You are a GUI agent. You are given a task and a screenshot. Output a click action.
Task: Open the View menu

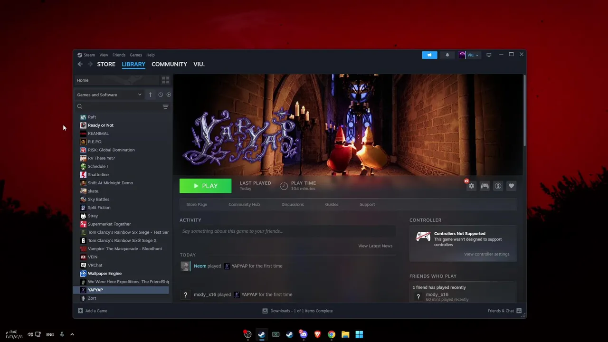(104, 55)
